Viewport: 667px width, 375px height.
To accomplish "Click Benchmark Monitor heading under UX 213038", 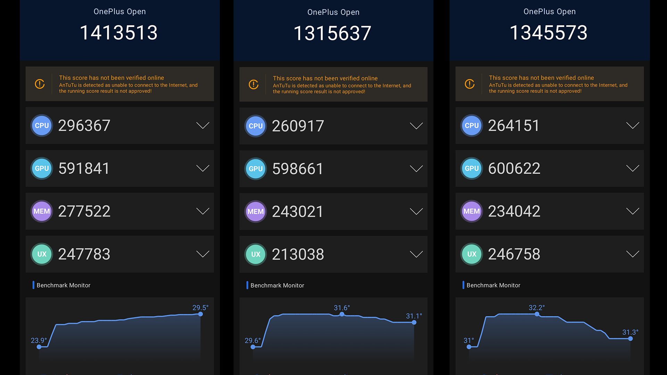I will (277, 285).
